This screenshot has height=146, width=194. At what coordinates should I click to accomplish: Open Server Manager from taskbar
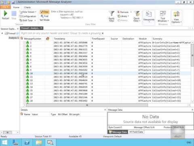coord(15,143)
